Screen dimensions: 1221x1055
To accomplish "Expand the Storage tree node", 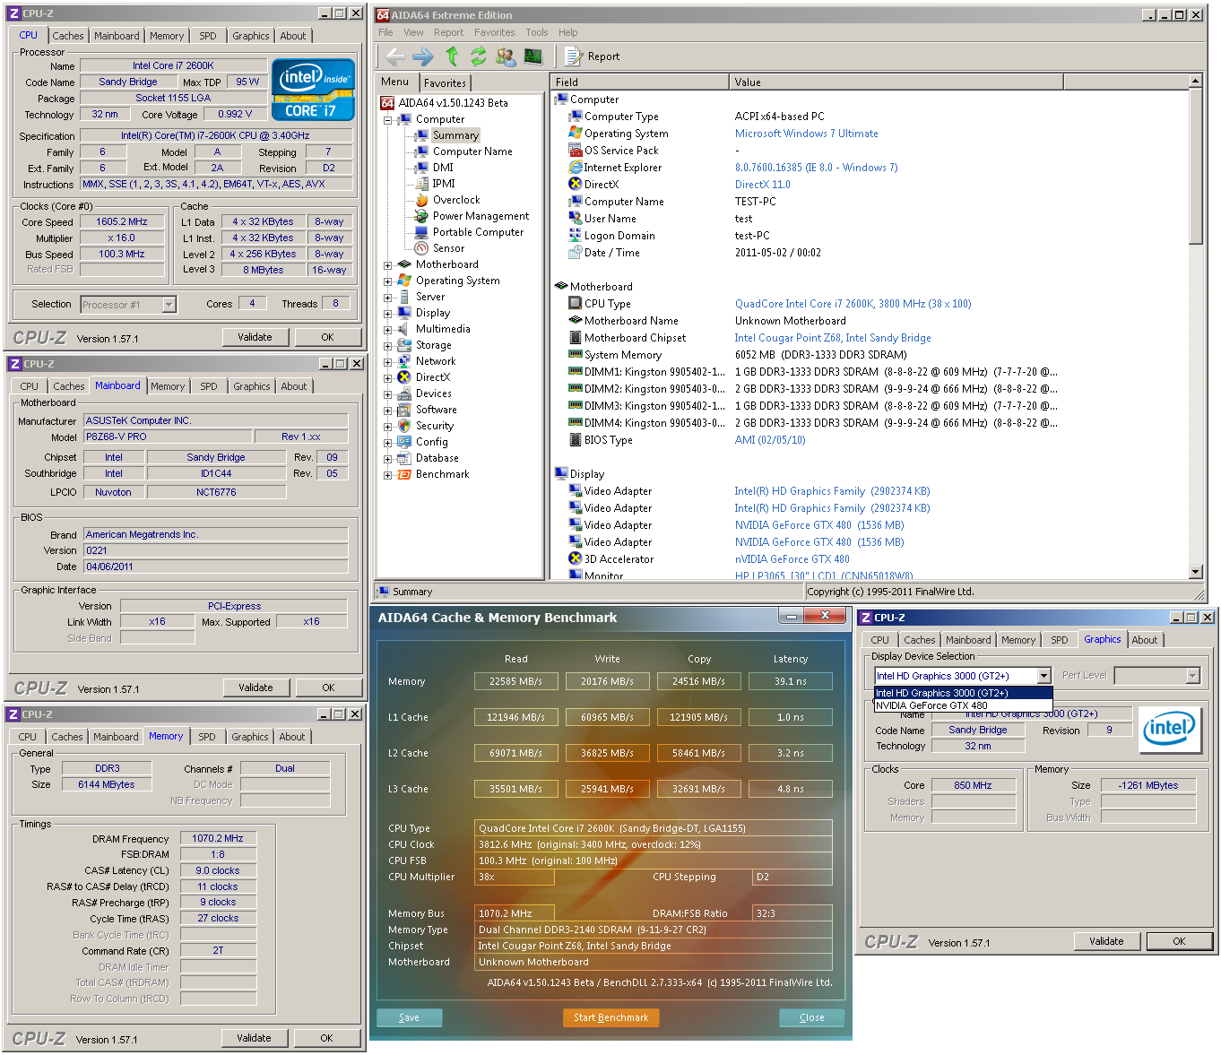I will (x=388, y=345).
